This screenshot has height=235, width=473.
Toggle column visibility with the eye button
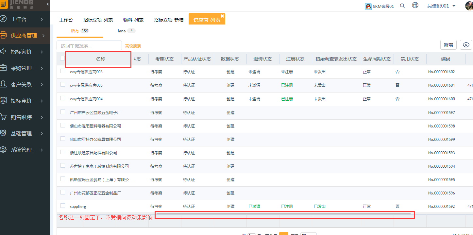[x=466, y=45]
